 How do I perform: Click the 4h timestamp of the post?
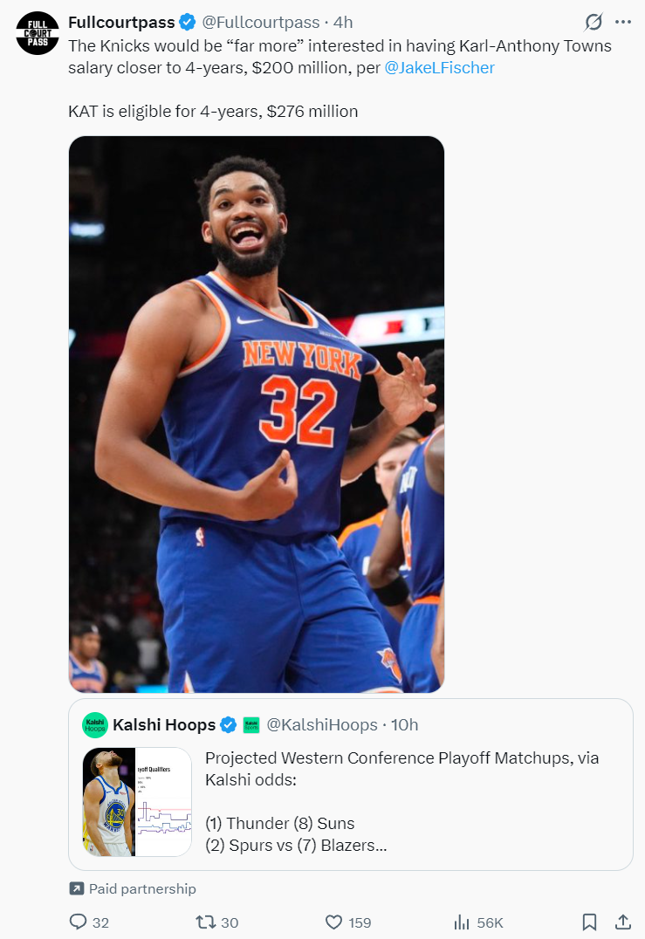click(343, 22)
